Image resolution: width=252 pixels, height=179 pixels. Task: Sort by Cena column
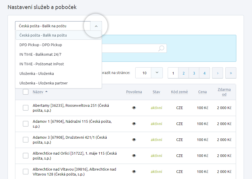(202, 92)
